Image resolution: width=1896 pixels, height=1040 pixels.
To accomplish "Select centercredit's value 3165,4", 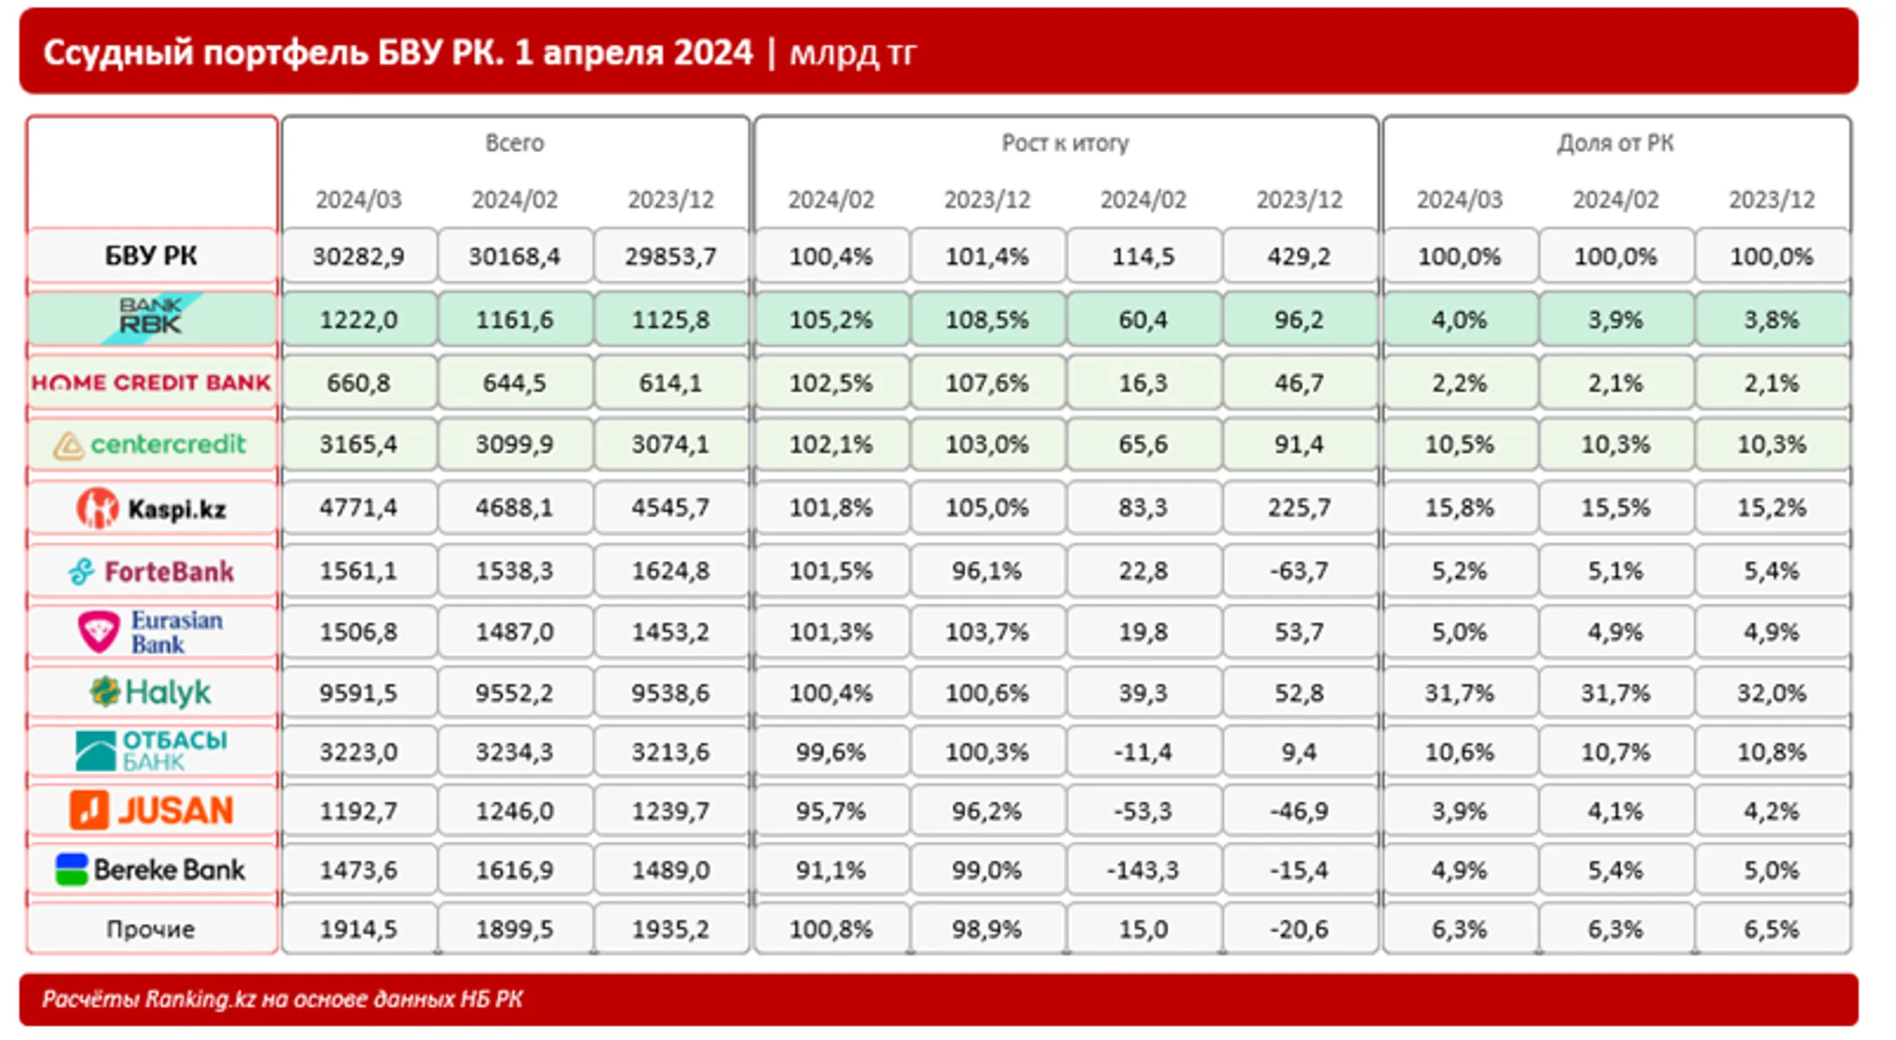I will [359, 444].
